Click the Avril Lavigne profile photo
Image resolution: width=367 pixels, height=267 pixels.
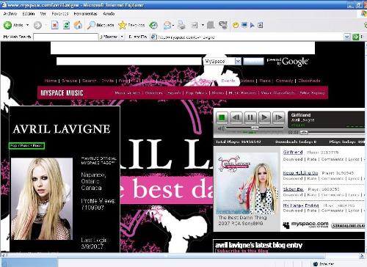pyautogui.click(x=42, y=199)
